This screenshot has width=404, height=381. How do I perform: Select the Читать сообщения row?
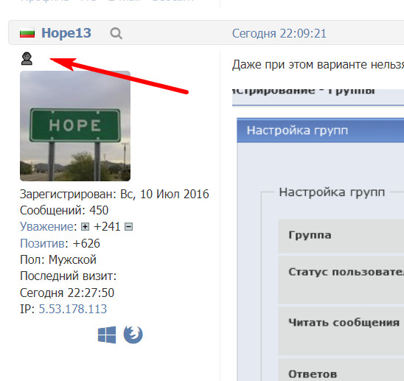pos(341,331)
